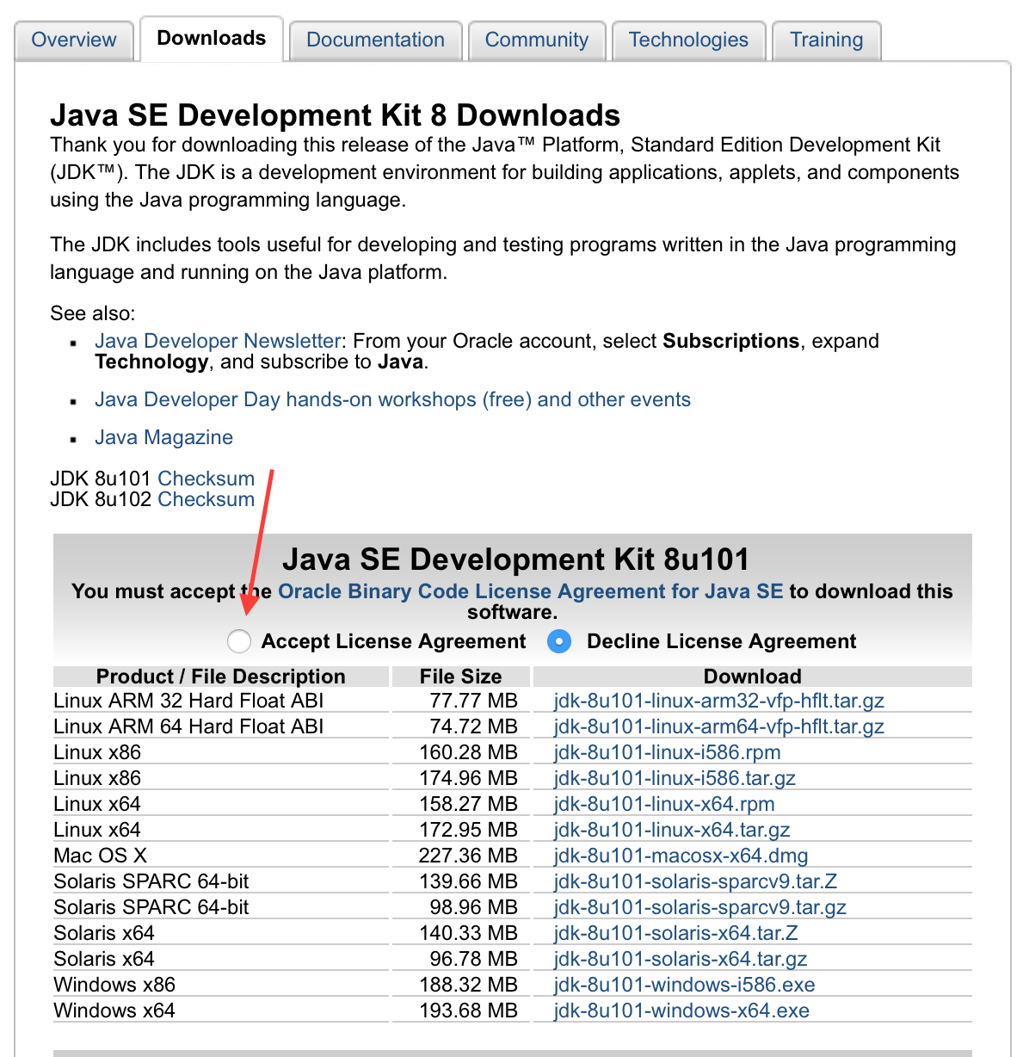The image size is (1029, 1057).
Task: Select the Accept License Agreement radio button
Action: point(238,641)
